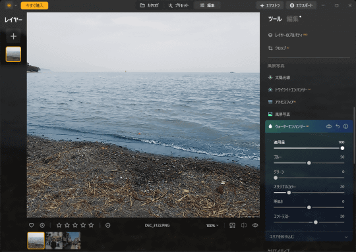Image resolution: width=356 pixels, height=252 pixels.
Task: Click the ブルー slider handle
Action: pos(309,163)
